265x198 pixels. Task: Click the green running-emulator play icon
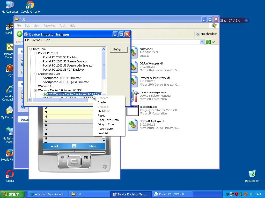point(45,94)
